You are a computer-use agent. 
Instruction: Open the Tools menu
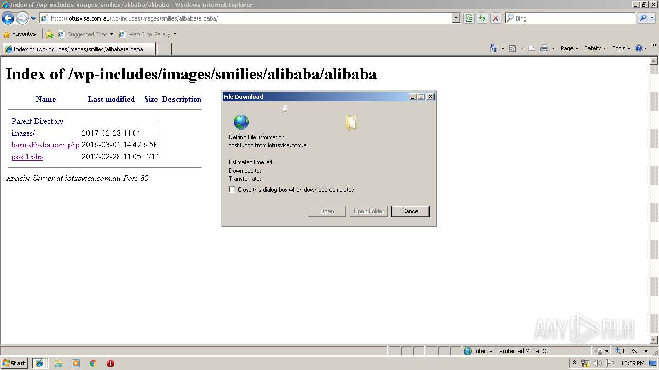(x=621, y=48)
